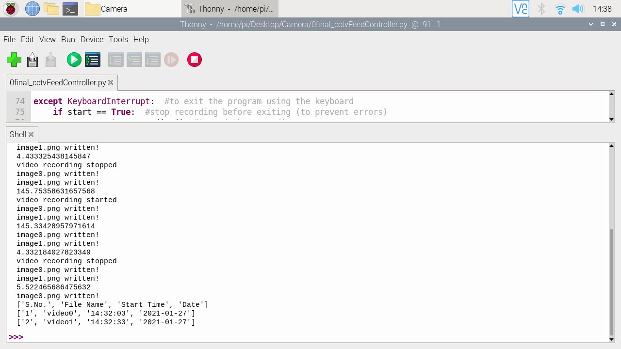Click the shell prompt to enter a command
Image resolution: width=621 pixels, height=349 pixels.
pos(29,336)
